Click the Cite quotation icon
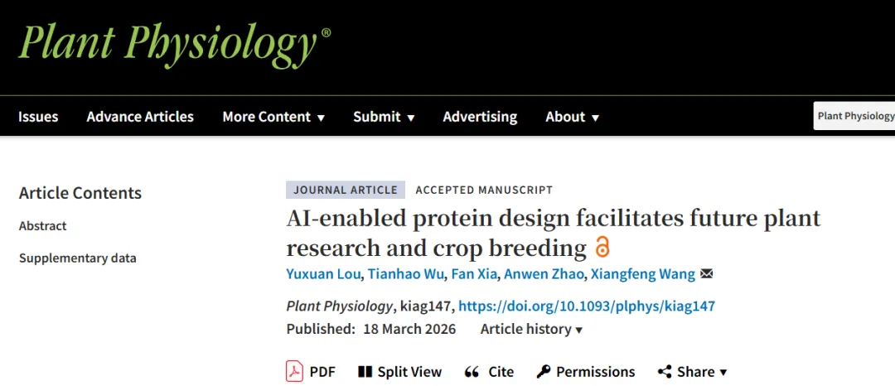Image resolution: width=895 pixels, height=386 pixels. point(472,372)
